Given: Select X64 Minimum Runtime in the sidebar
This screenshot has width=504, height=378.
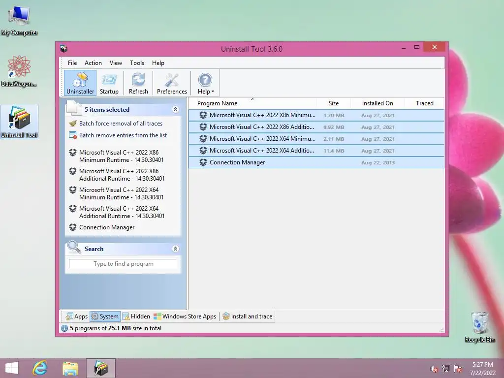Looking at the screenshot, I should tap(122, 193).
